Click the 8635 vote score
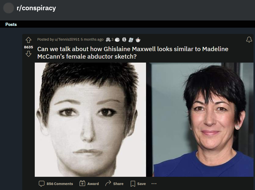The image size is (255, 190). coord(28,47)
